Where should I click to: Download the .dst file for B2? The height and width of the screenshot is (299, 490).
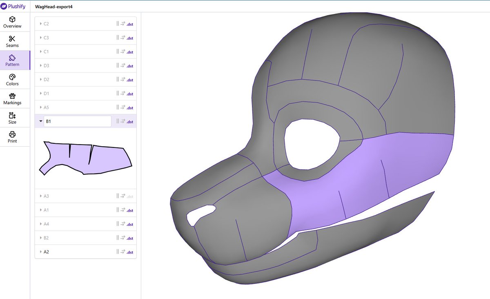click(130, 238)
